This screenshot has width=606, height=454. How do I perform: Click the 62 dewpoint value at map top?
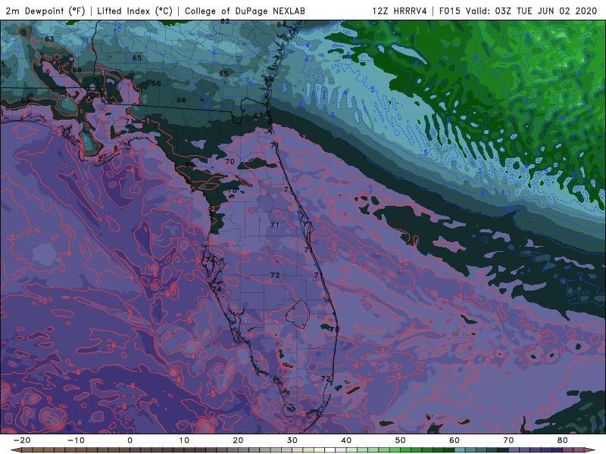[225, 22]
